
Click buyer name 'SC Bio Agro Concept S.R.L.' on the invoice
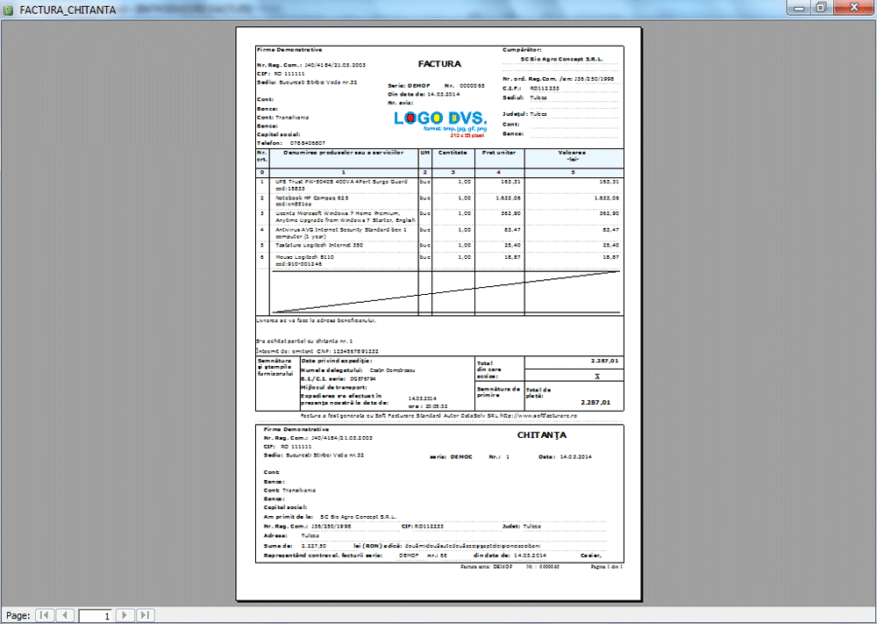(x=562, y=59)
